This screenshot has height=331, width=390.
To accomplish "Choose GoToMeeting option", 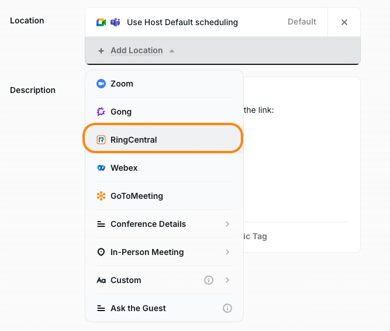I will tap(164, 196).
